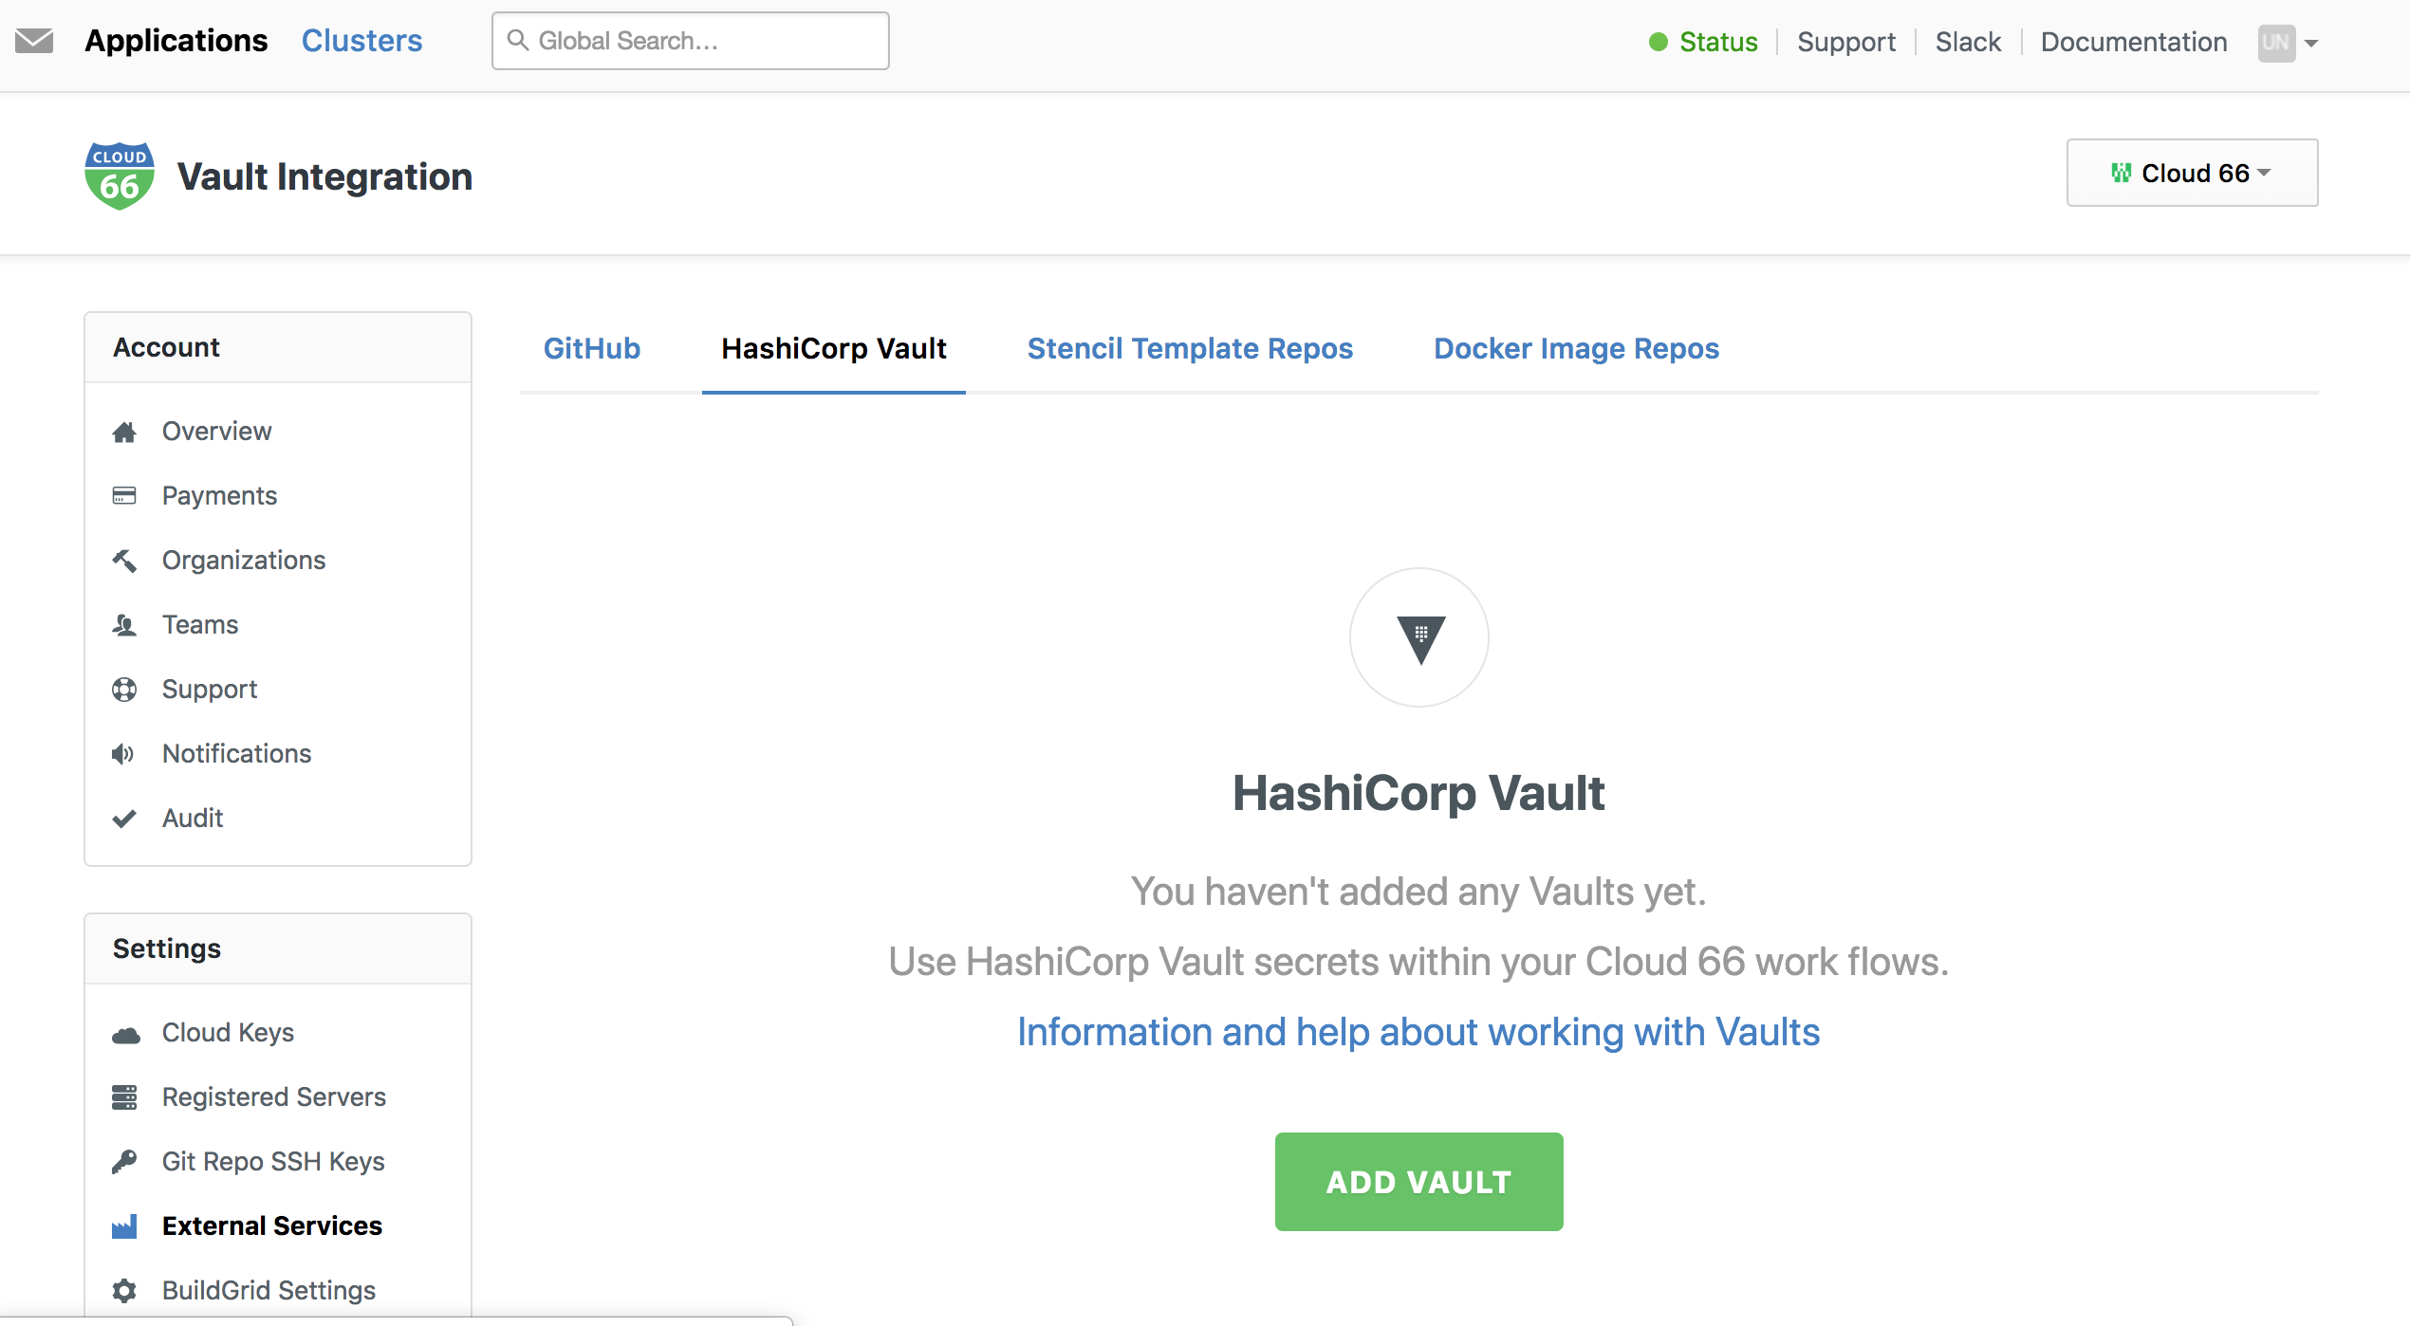Click the HashiCorp Vault logo icon

1418,636
